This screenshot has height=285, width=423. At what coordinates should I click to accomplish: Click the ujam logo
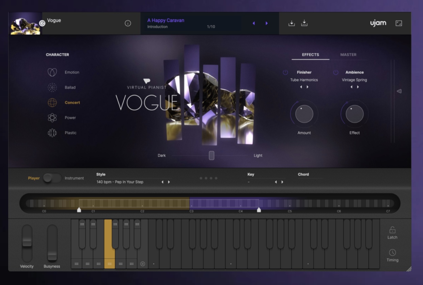point(378,23)
